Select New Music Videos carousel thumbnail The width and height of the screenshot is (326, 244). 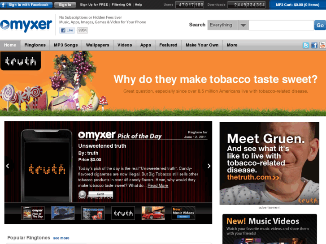click(x=183, y=213)
